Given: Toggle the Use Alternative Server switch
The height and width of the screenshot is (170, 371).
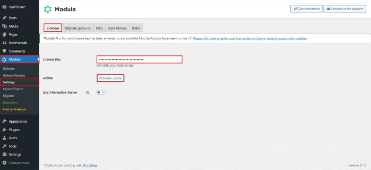Looking at the screenshot, I should point(101,92).
